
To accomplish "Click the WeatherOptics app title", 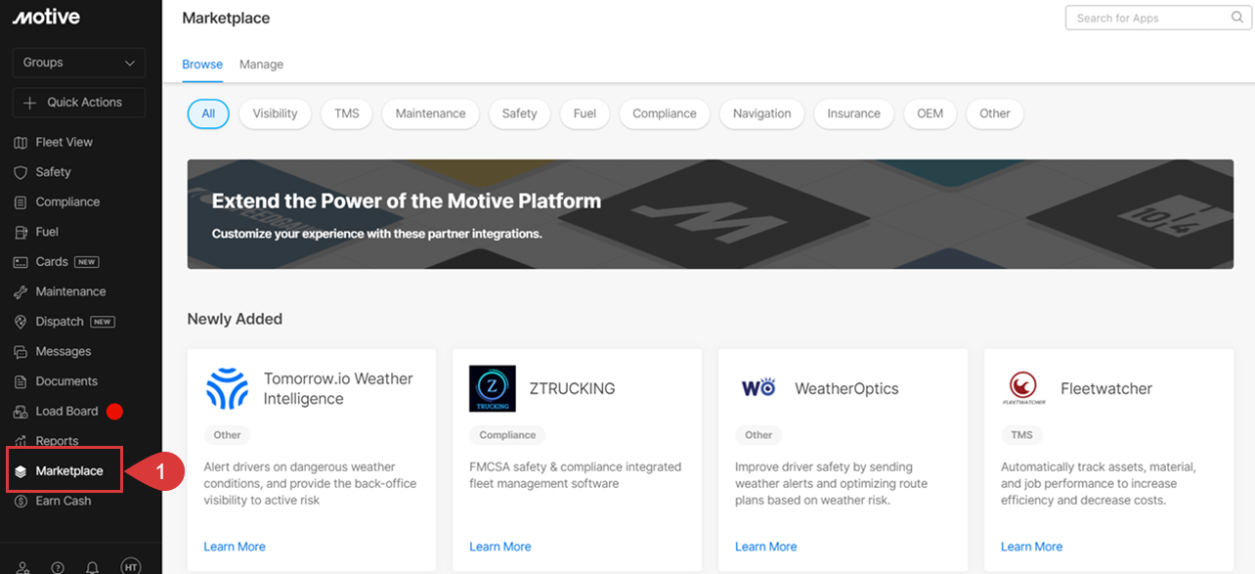I will tap(846, 389).
